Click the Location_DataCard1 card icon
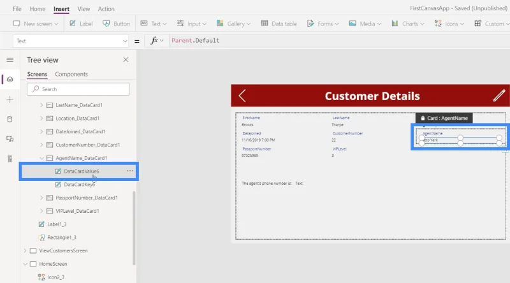The width and height of the screenshot is (510, 283). pyautogui.click(x=50, y=119)
